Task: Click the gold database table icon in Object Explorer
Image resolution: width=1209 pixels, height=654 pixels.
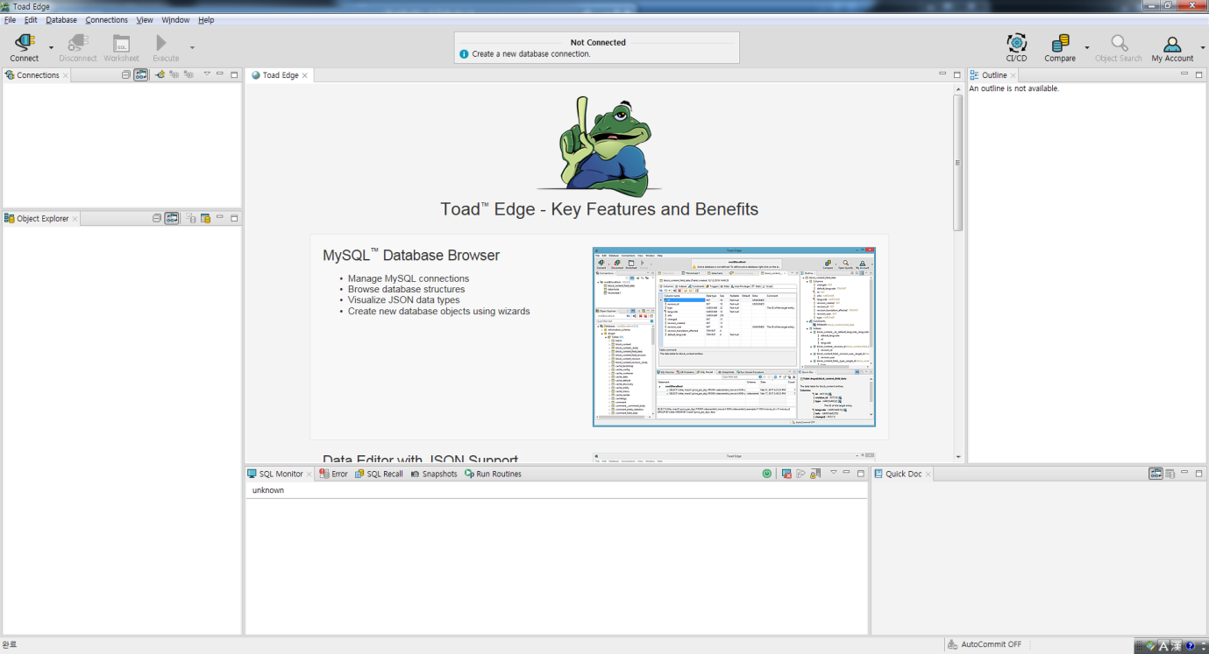Action: 205,218
